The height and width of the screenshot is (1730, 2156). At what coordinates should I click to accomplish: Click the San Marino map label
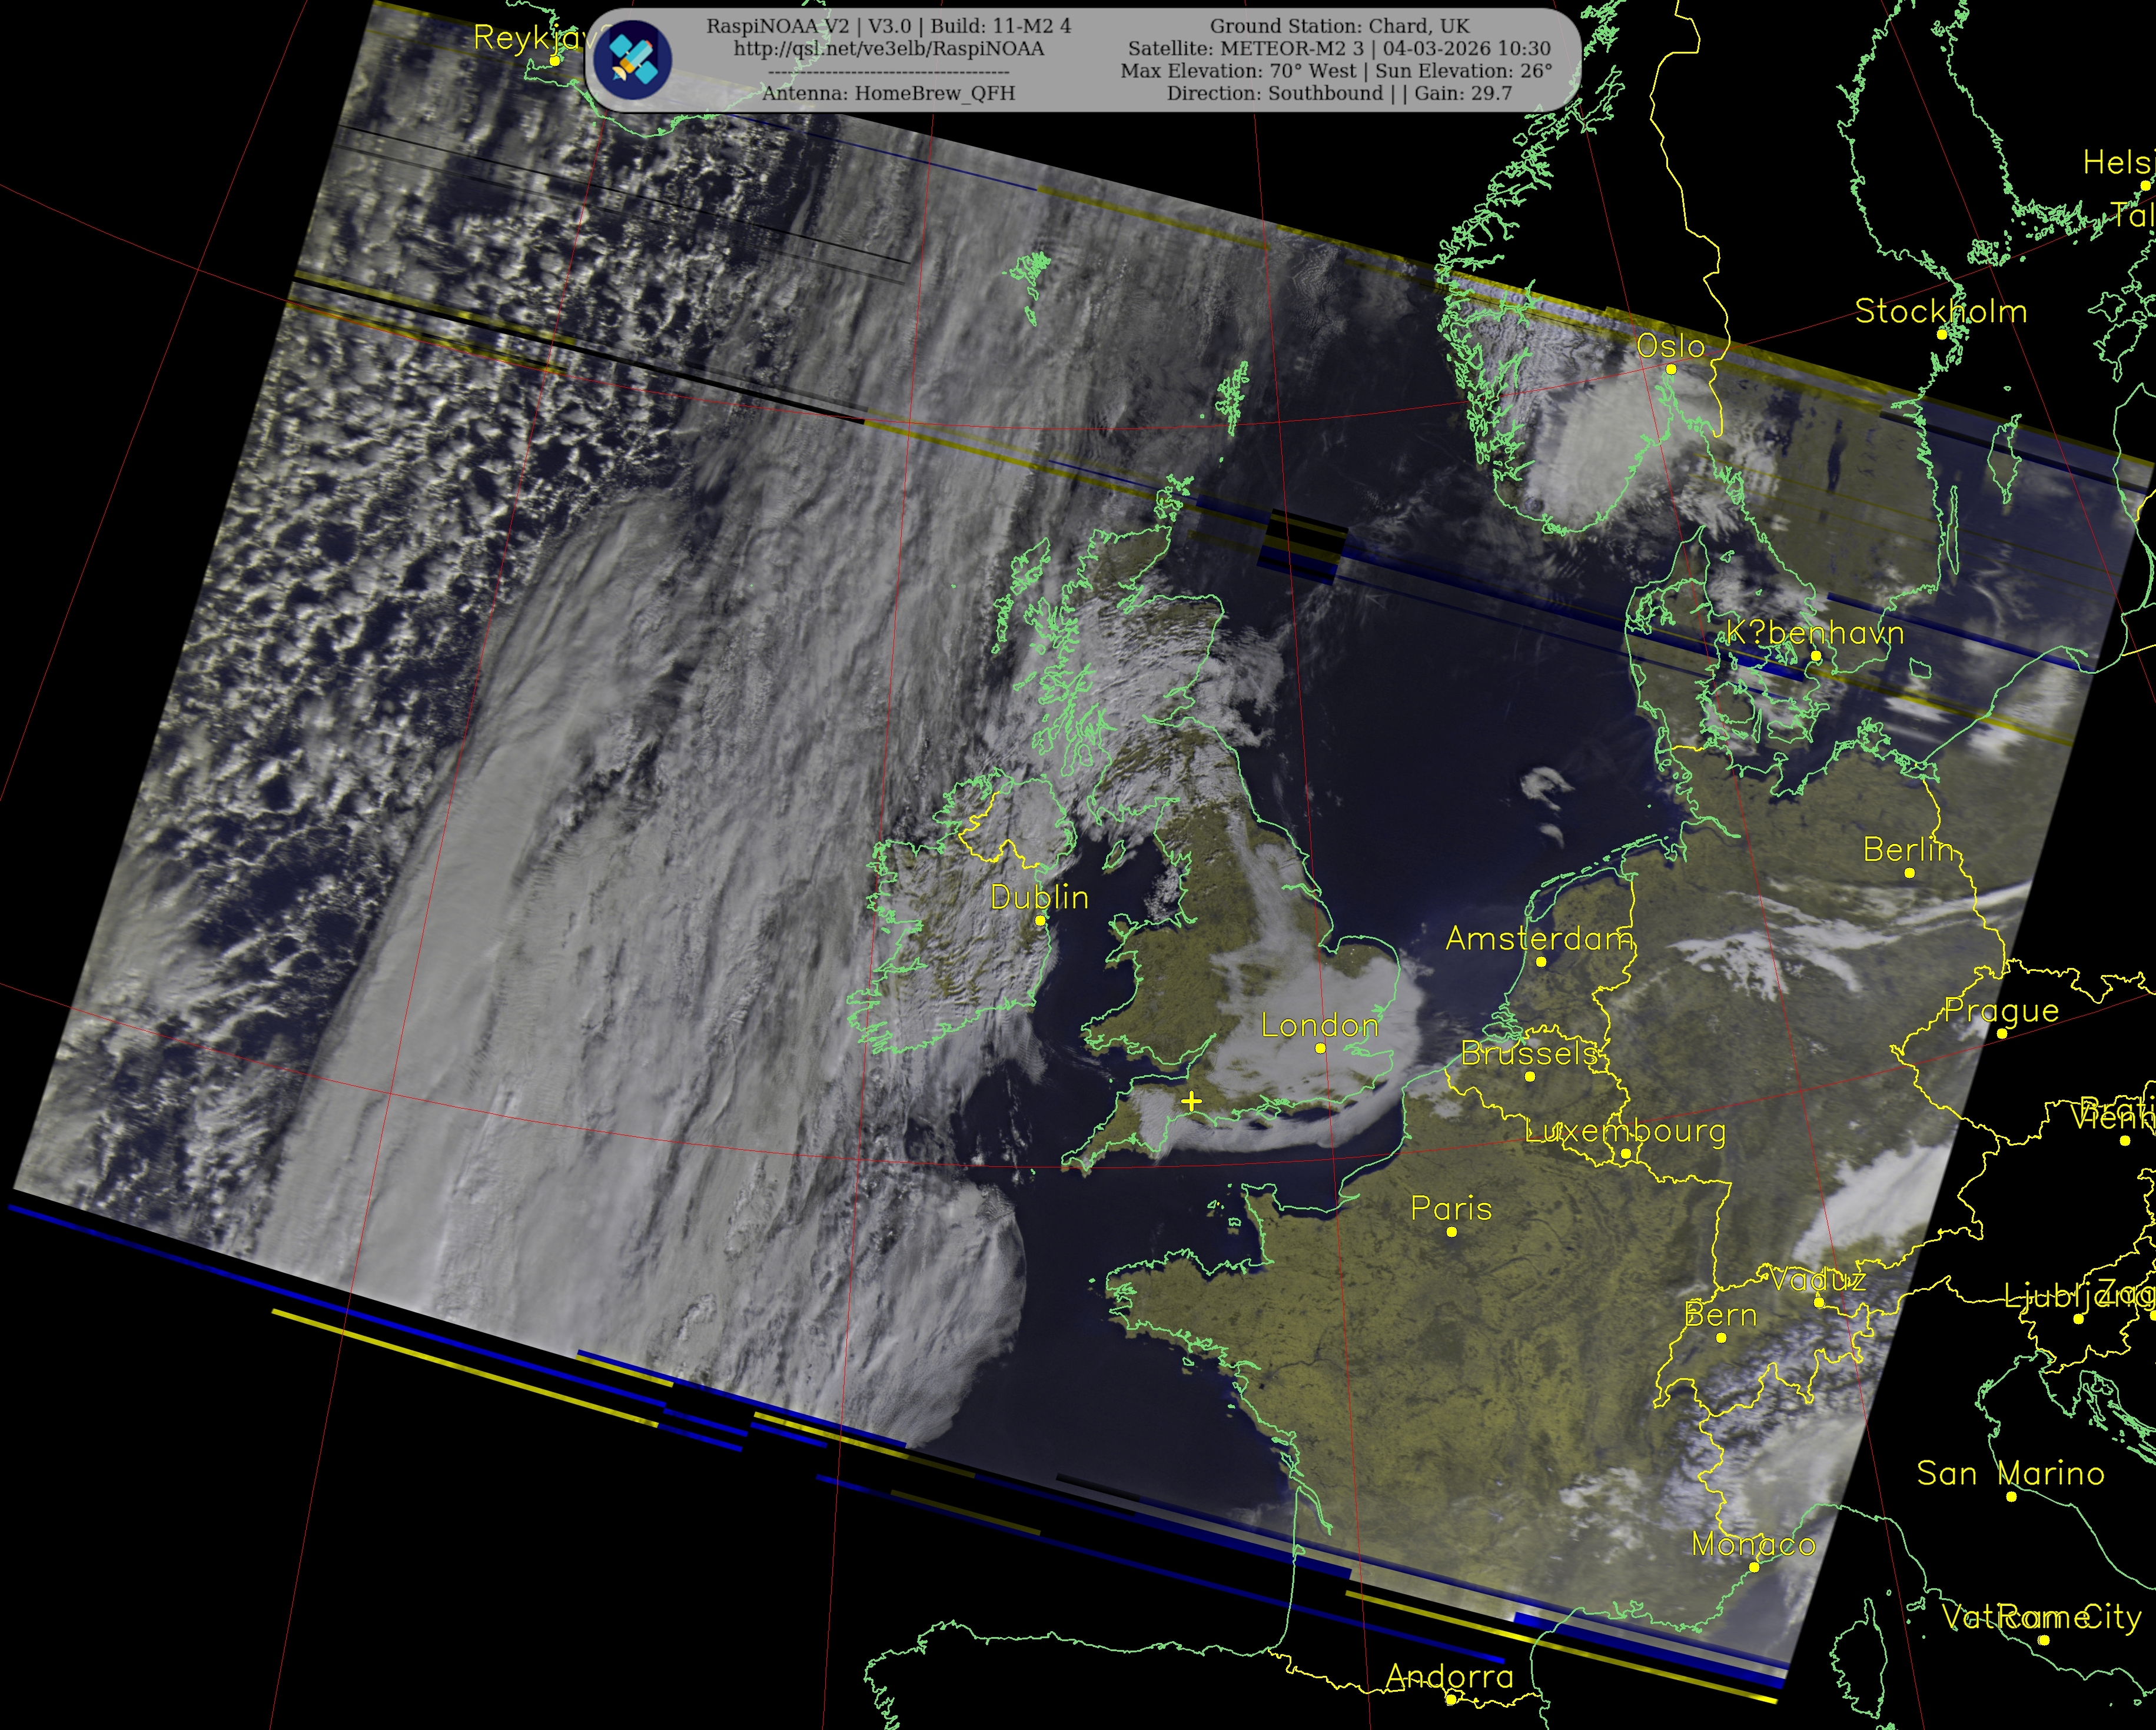tap(2010, 1473)
